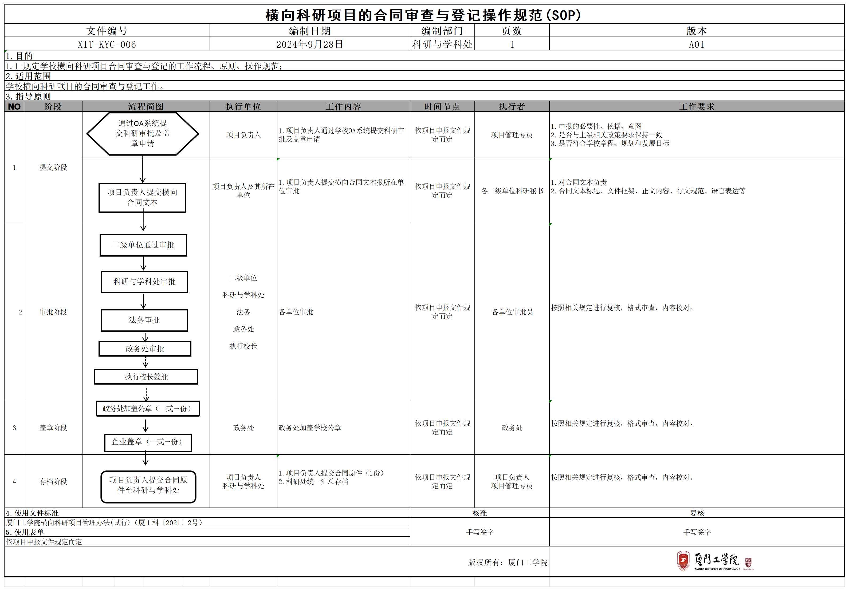Click the SOP document title cell
This screenshot has width=849, height=591.
pyautogui.click(x=424, y=15)
